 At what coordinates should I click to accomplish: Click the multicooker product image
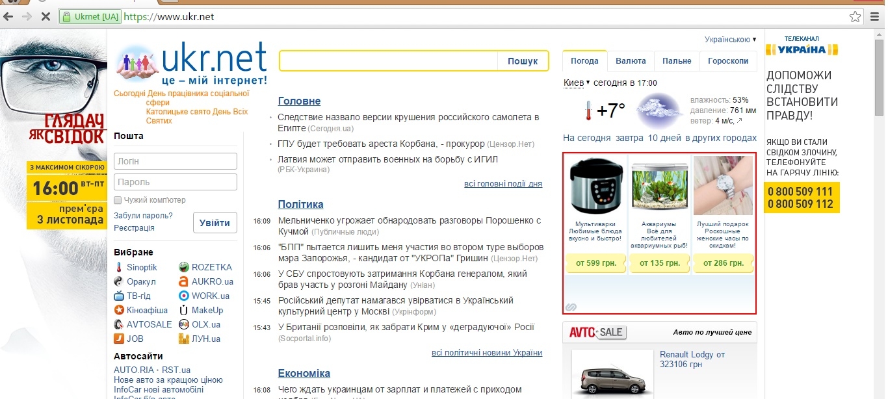pos(595,186)
